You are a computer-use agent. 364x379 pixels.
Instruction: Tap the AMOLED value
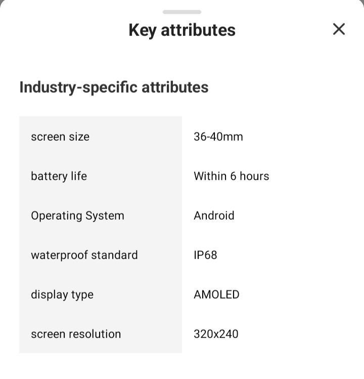pos(216,294)
